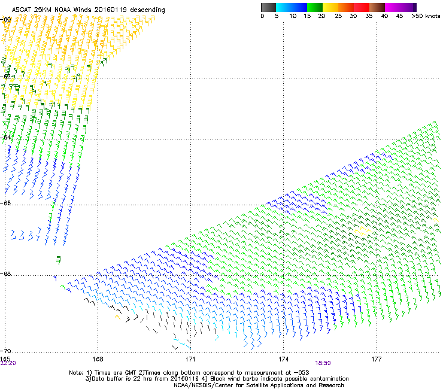Click the note line starting 'Note: 1) Times are GMT'
The height and width of the screenshot is (389, 443).
(189, 373)
